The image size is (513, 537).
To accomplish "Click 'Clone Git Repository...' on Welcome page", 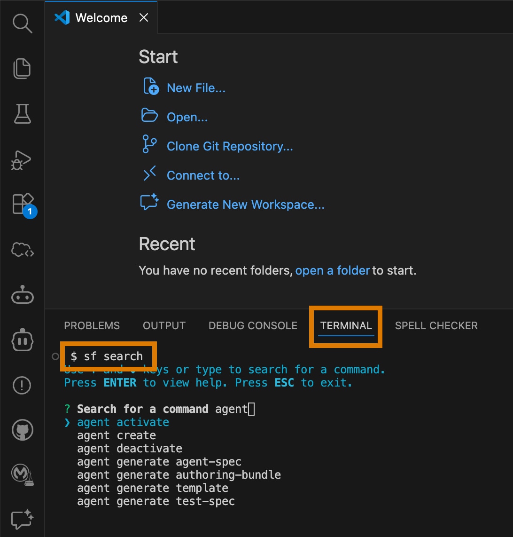I will pos(230,146).
